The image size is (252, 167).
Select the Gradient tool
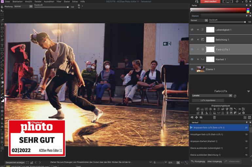click(x=2, y=82)
